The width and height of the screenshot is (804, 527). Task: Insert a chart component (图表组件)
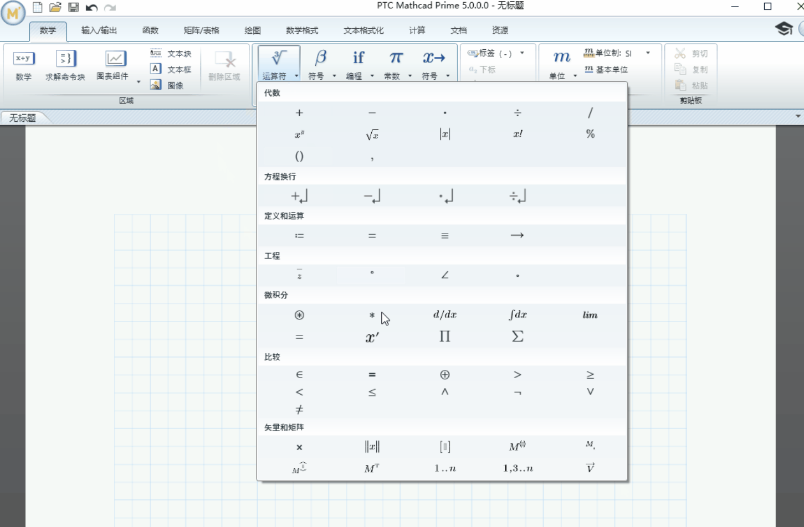tap(112, 66)
